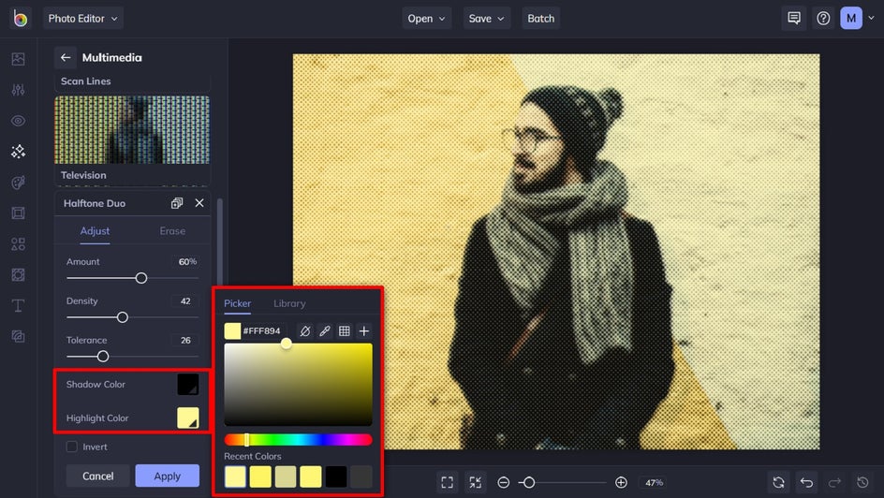Switch to the Adjust tab
This screenshot has height=498, width=884.
tap(95, 231)
